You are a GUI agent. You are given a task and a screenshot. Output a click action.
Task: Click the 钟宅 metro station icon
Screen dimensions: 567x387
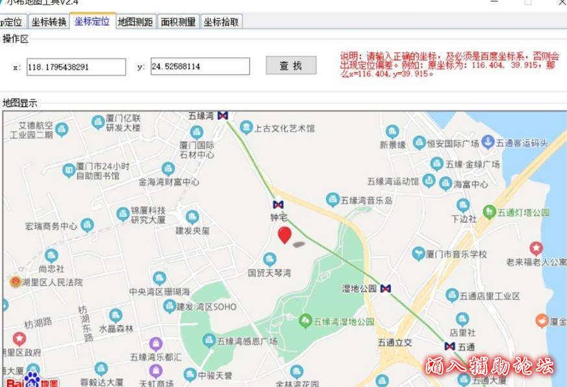coord(278,205)
